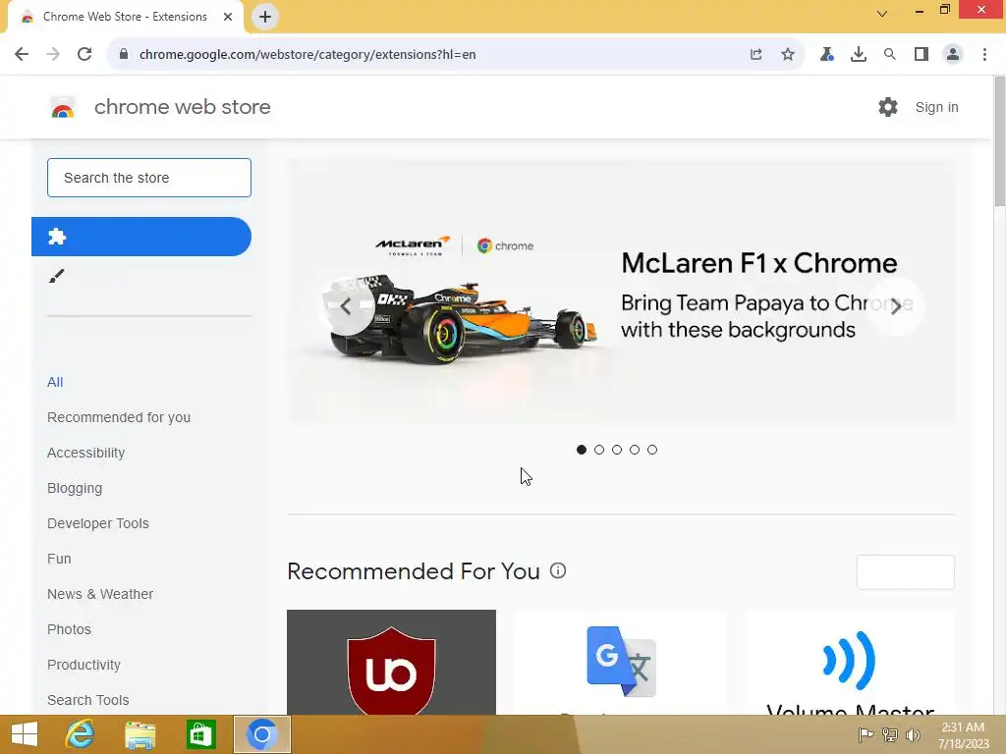Viewport: 1006px width, 754px height.
Task: Open the Productivity category
Action: [x=84, y=665]
